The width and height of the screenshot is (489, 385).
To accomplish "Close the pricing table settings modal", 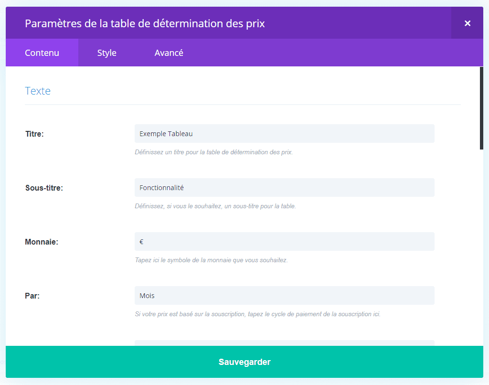I will (x=467, y=23).
